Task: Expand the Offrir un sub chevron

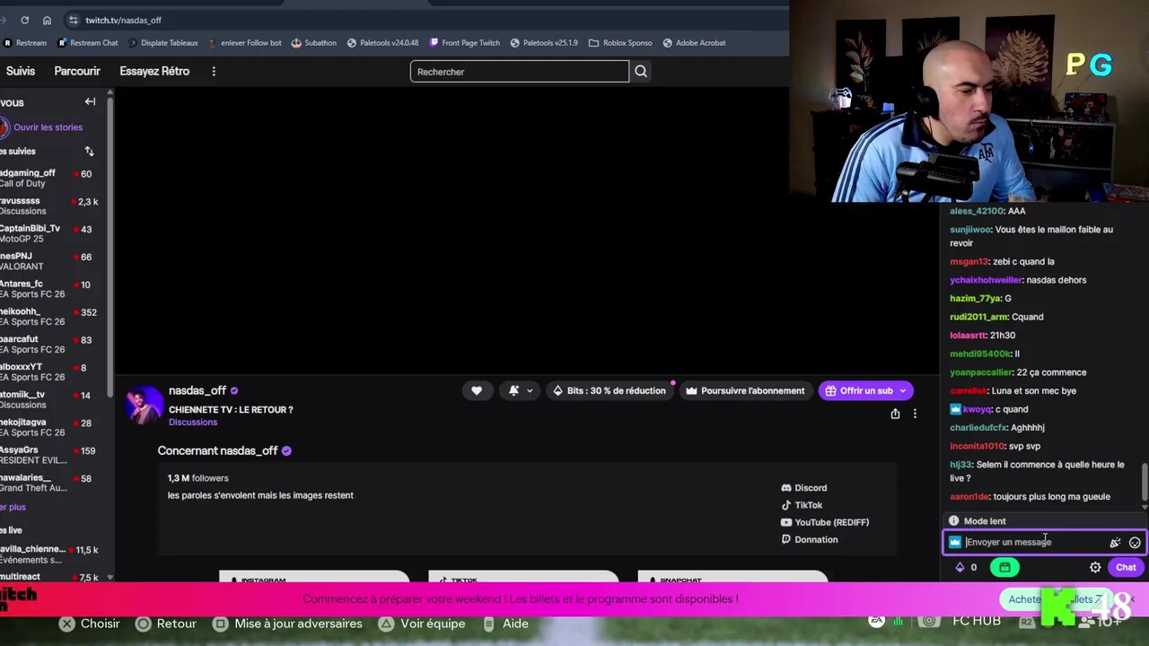Action: coord(905,390)
